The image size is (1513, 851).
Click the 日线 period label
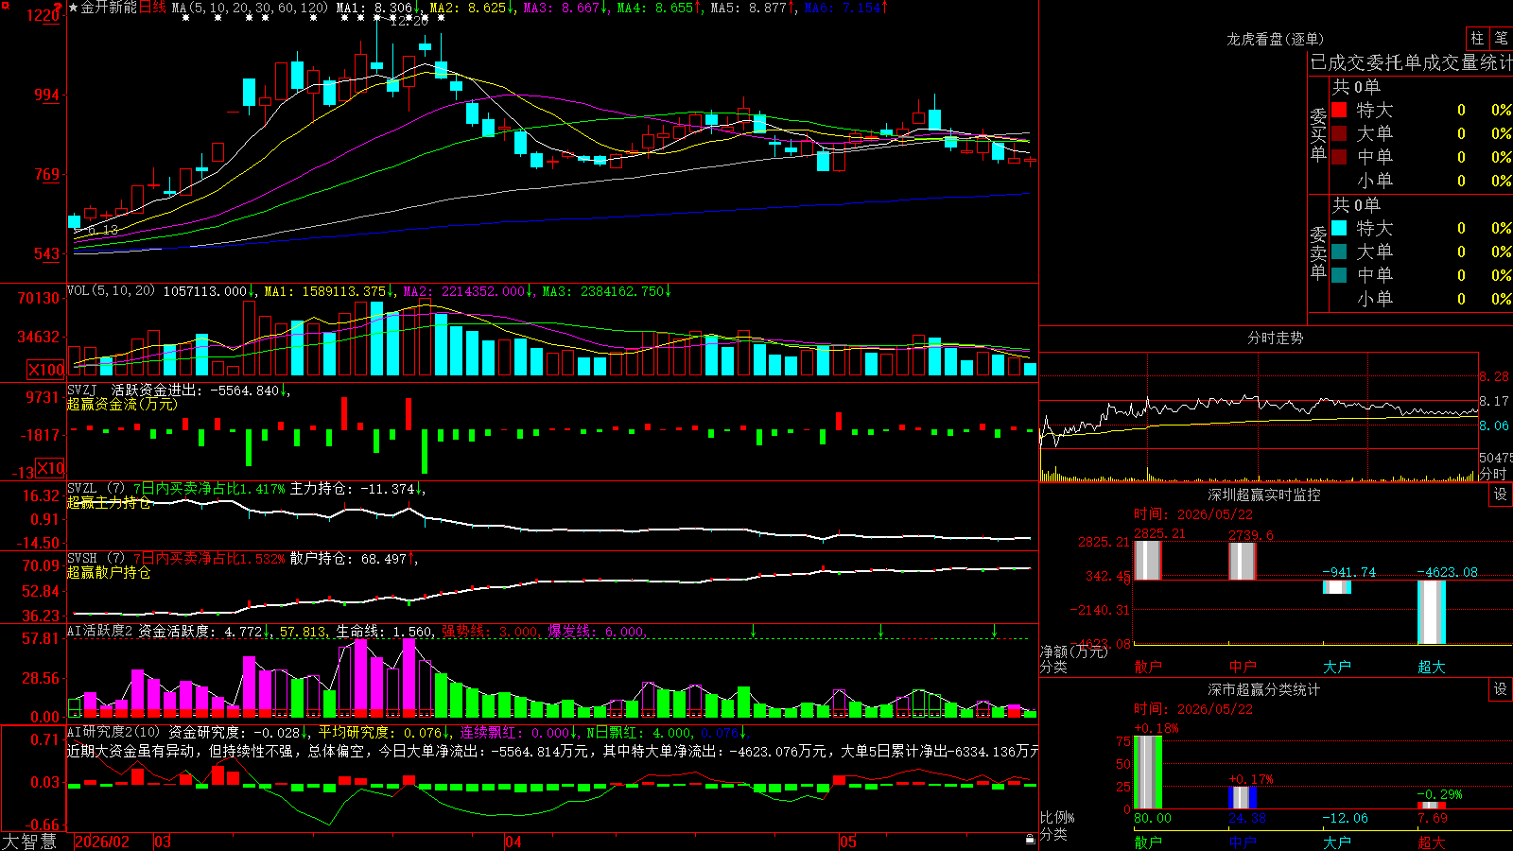[x=152, y=8]
